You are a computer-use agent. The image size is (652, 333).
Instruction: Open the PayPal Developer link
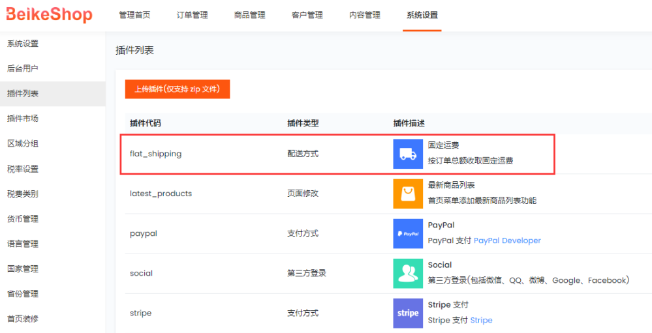507,241
